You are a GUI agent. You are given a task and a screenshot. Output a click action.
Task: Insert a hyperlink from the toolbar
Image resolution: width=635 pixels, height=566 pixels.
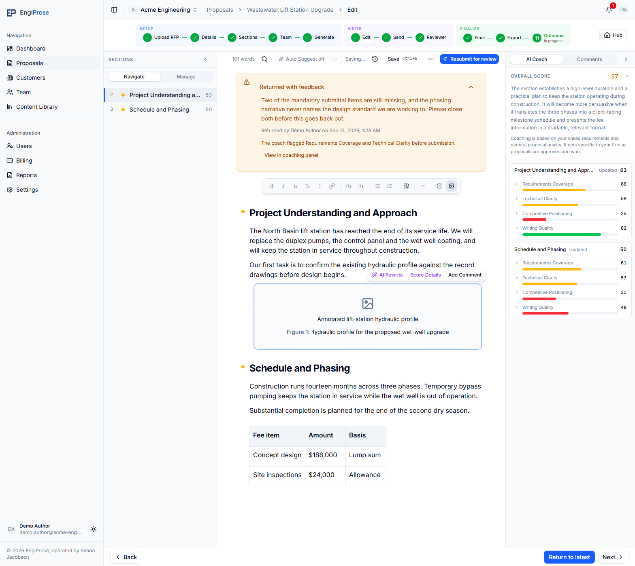click(332, 186)
